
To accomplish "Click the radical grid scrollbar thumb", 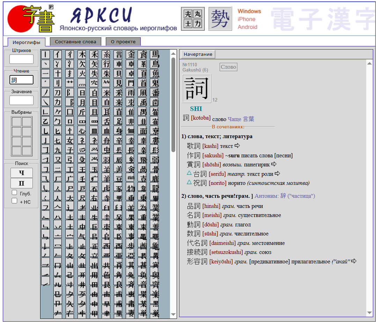I will click(x=174, y=105).
